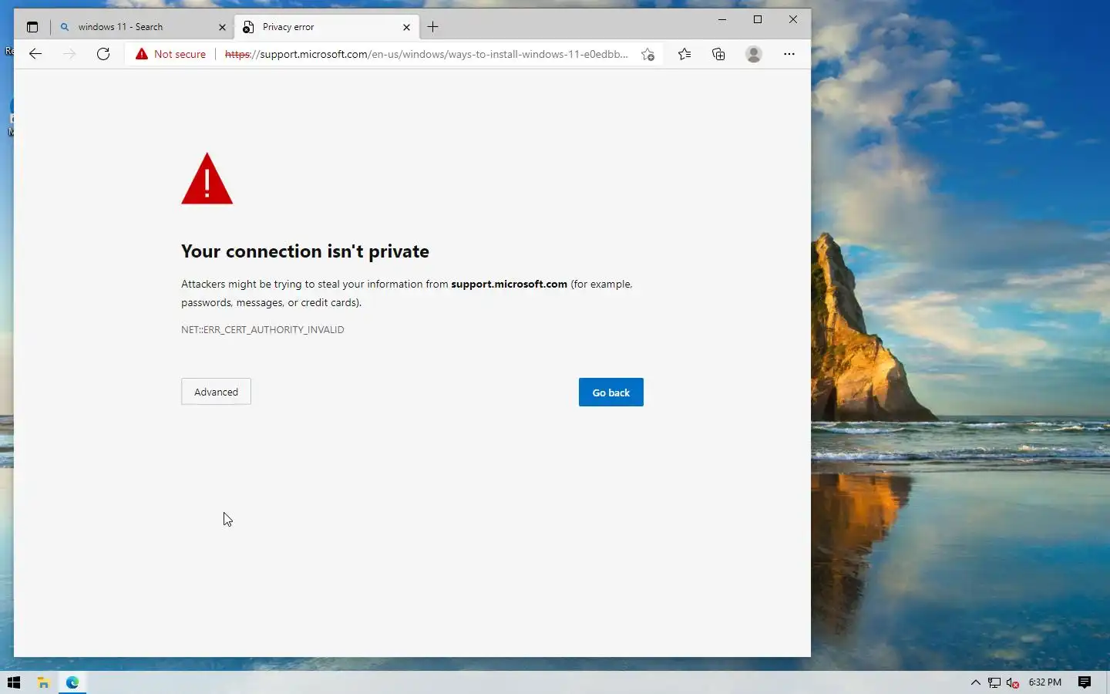Screen dimensions: 1110x694
Task: Click the bold support.microsoft.com text
Action: click(510, 284)
